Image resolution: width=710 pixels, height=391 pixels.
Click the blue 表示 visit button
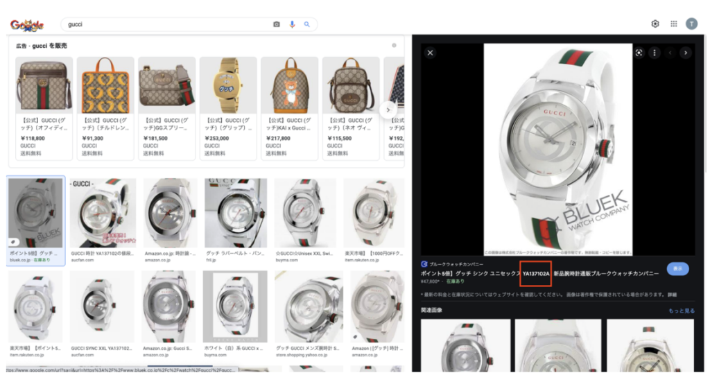coord(677,269)
